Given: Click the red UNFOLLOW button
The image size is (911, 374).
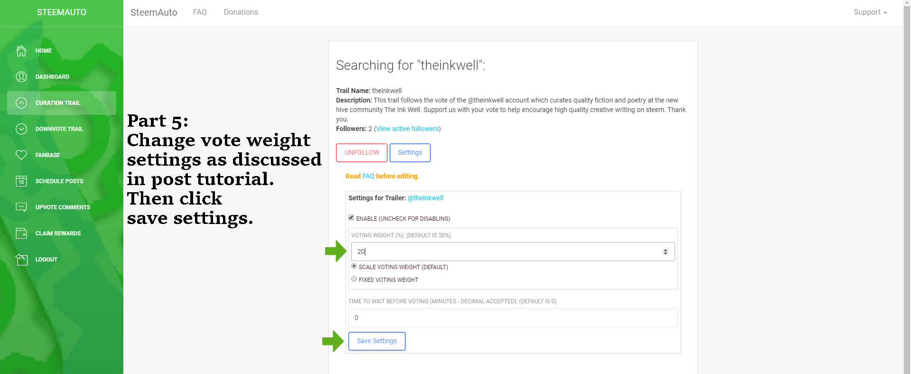Looking at the screenshot, I should (362, 153).
